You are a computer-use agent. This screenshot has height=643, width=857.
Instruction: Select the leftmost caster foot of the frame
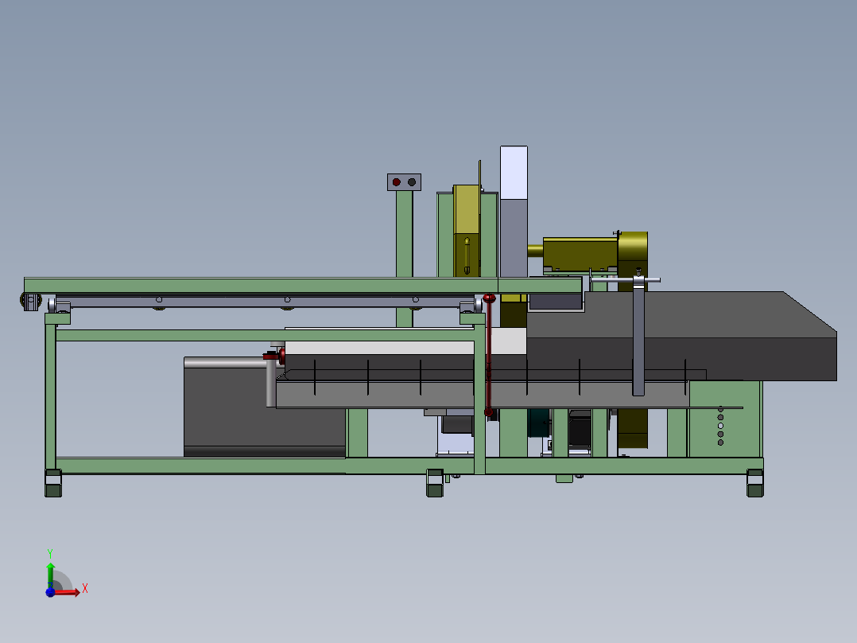point(53,483)
